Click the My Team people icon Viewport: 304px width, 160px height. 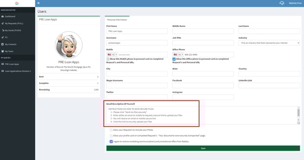3,51
